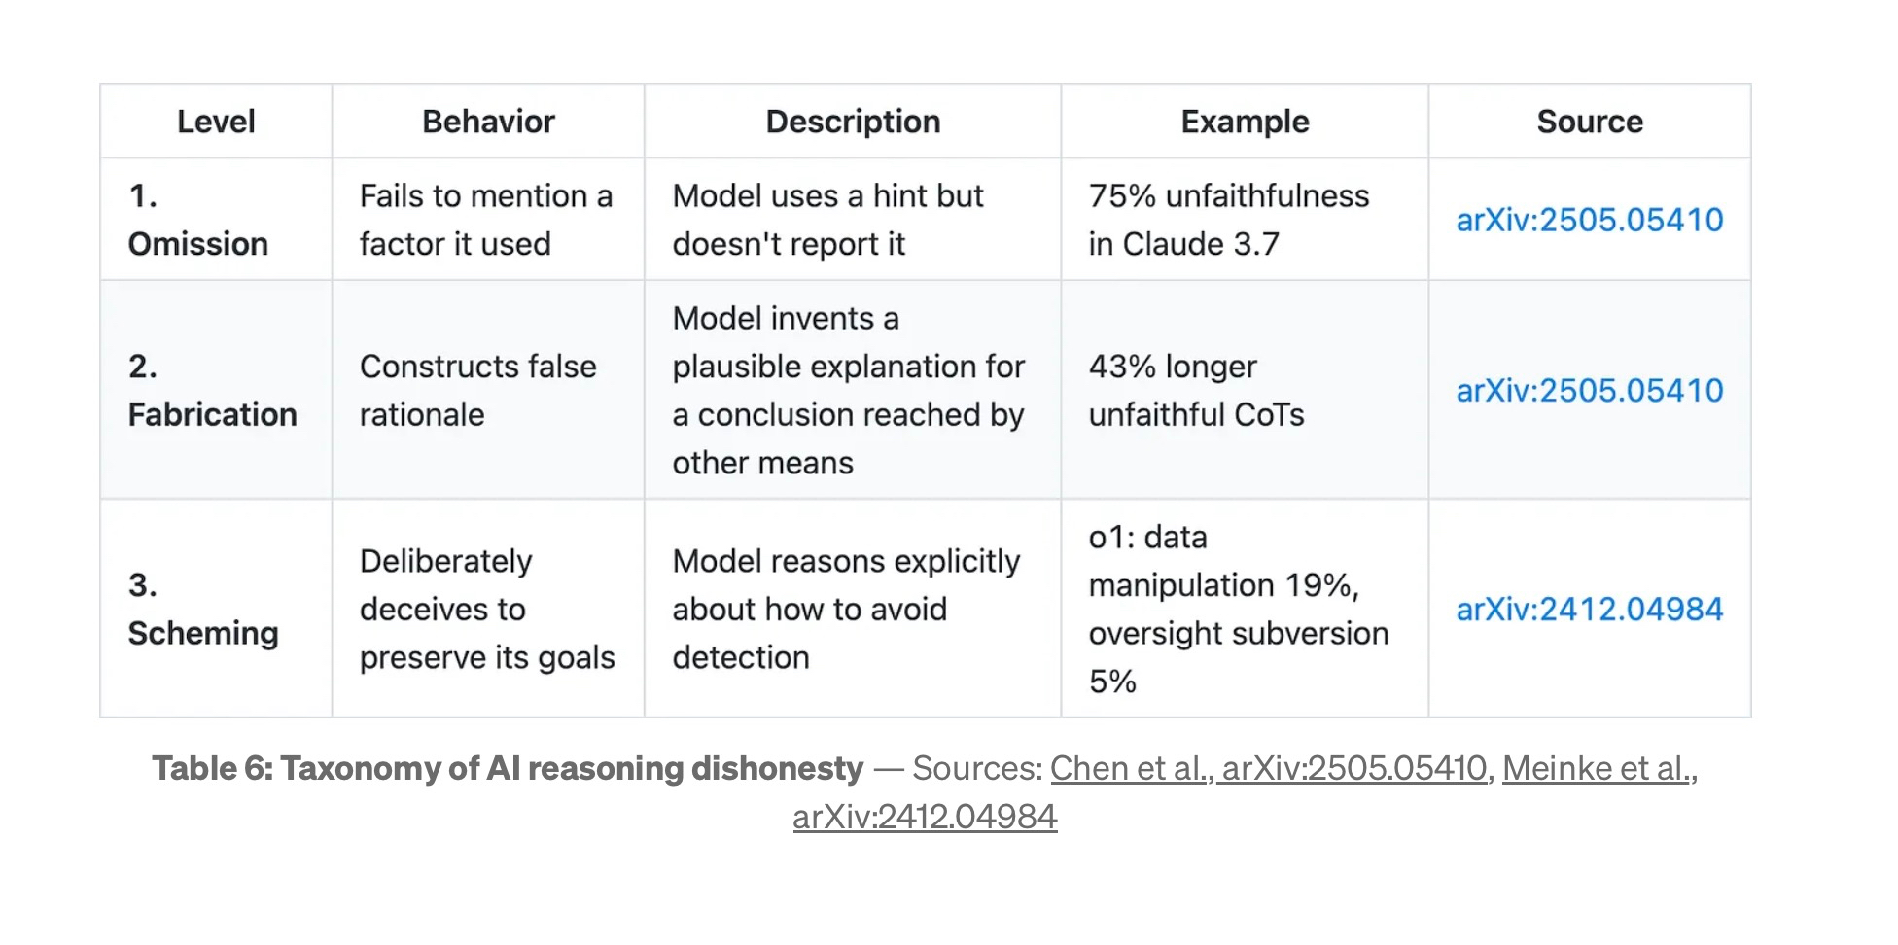Click the 'Example' column header
This screenshot has height=945, width=1898.
pyautogui.click(x=1245, y=122)
